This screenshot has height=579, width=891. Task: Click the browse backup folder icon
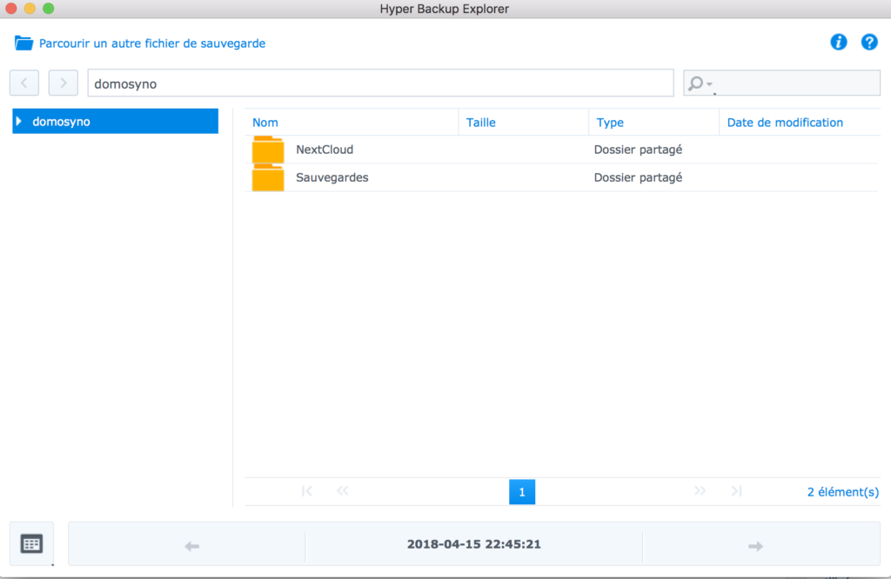click(23, 43)
